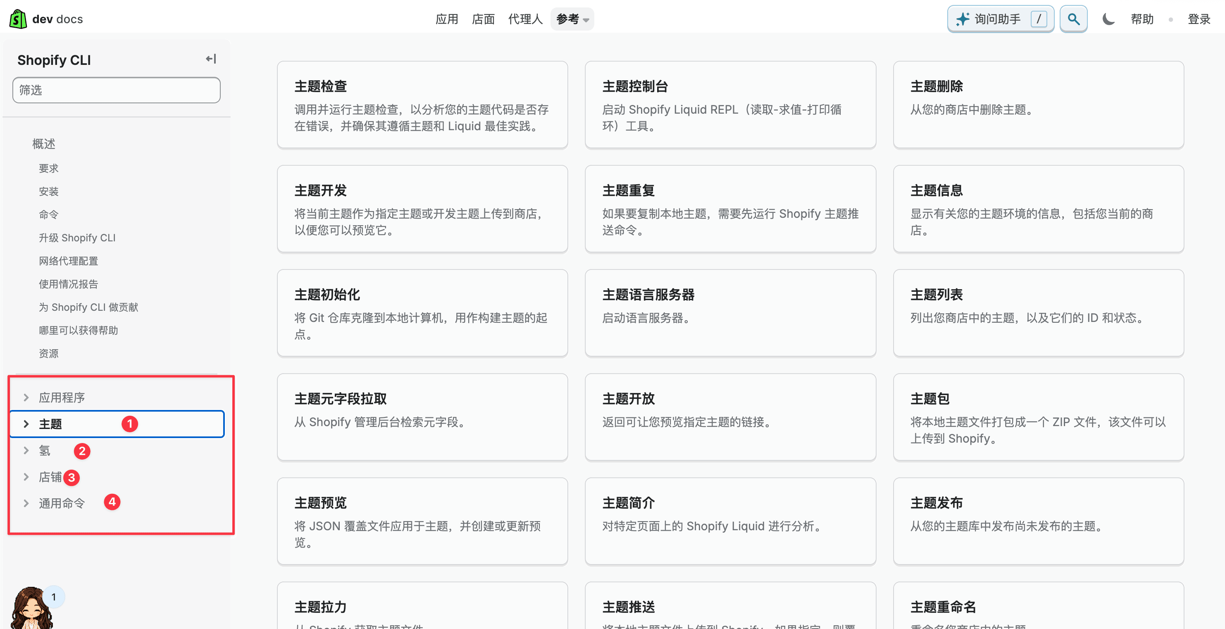Open the 网络代理配置 sidebar link
The image size is (1225, 629).
tap(69, 261)
